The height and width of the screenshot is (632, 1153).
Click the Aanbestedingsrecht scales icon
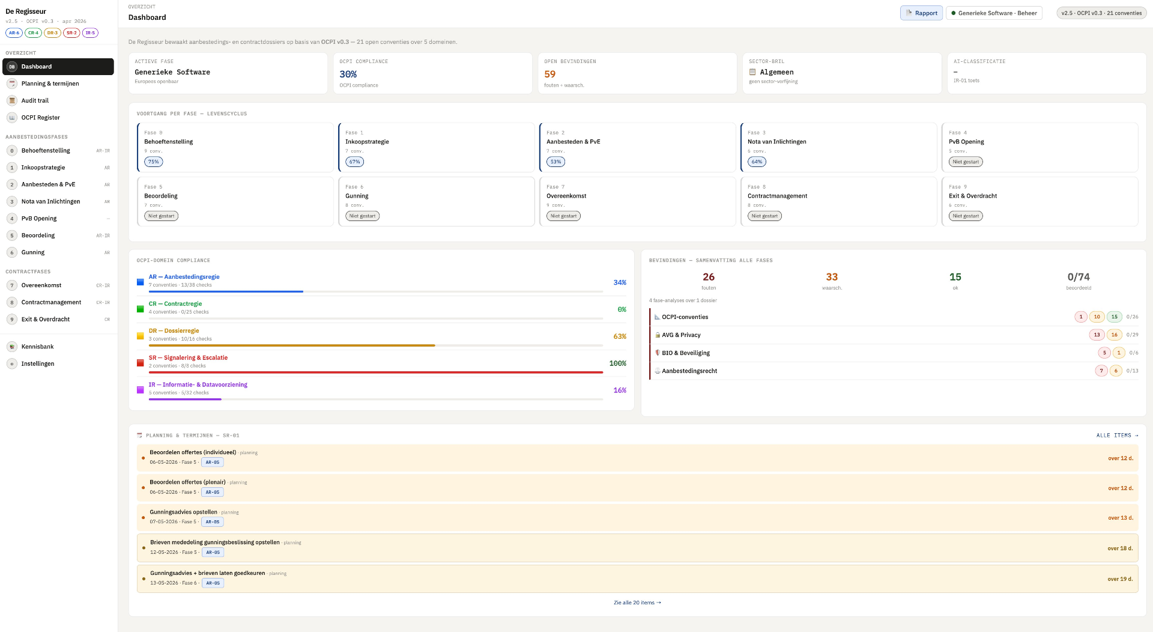[658, 371]
